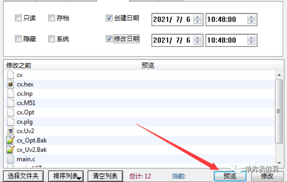Select the cx.plg file name

(25, 121)
